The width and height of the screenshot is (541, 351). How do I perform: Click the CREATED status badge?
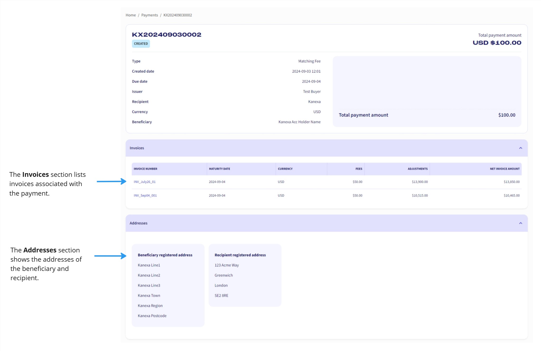click(x=141, y=44)
